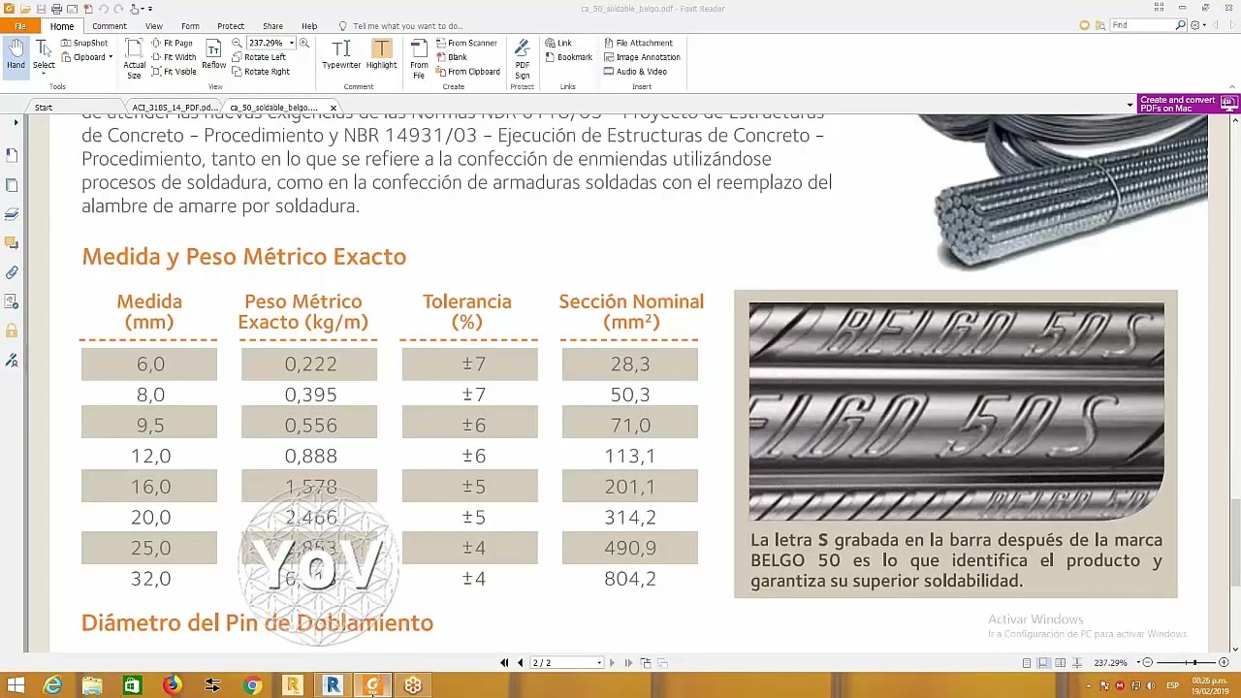This screenshot has width=1241, height=698.
Task: Toggle continuous page view mode
Action: pos(1043,663)
